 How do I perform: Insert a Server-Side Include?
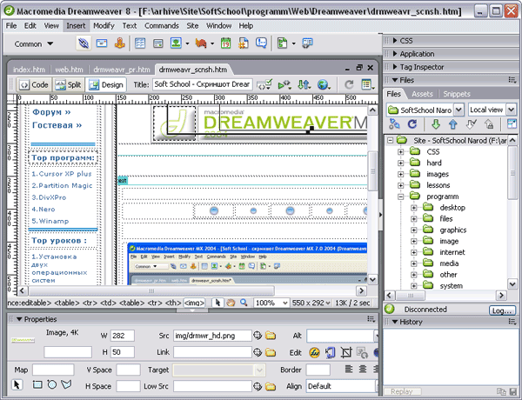click(x=244, y=43)
